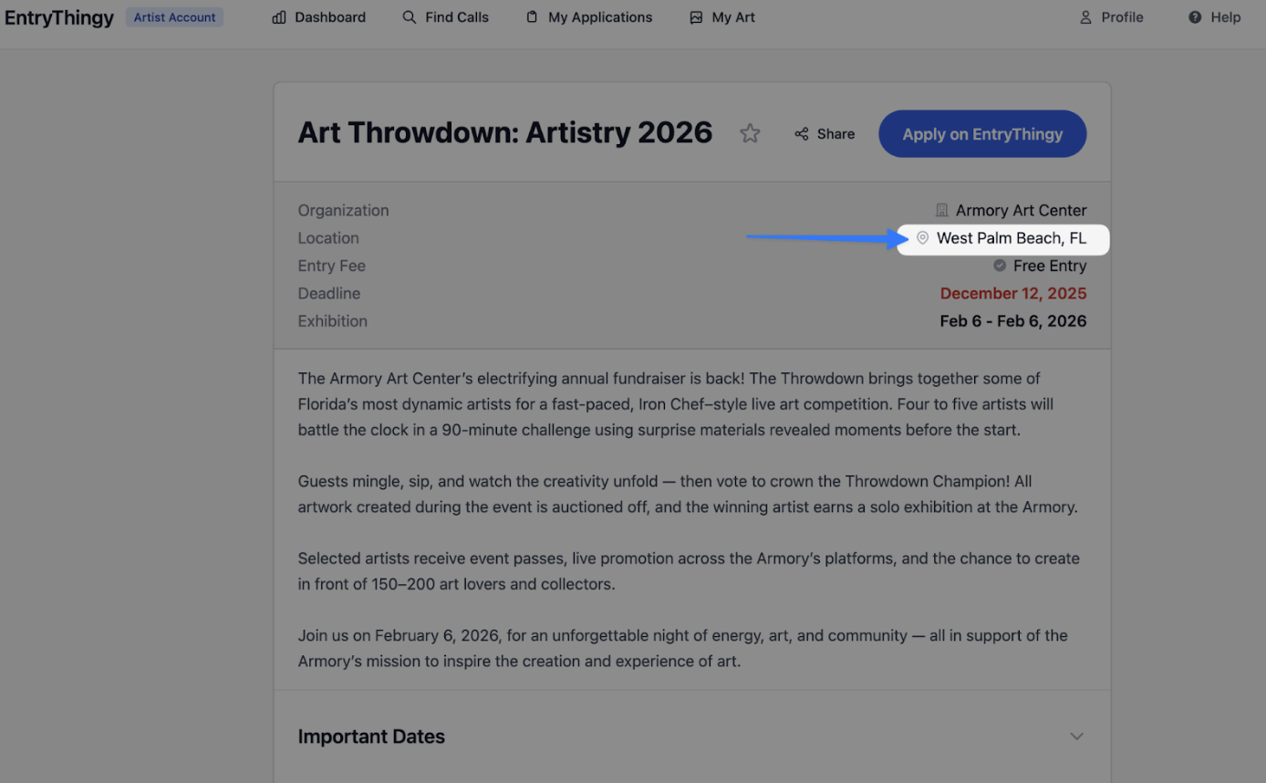
Task: Go to My Applications page
Action: pos(599,17)
